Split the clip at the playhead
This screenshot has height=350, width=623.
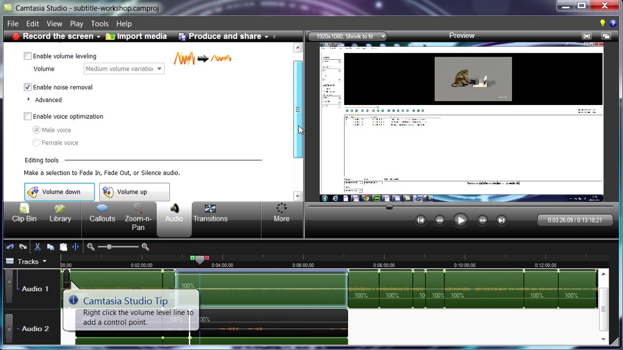coord(75,247)
